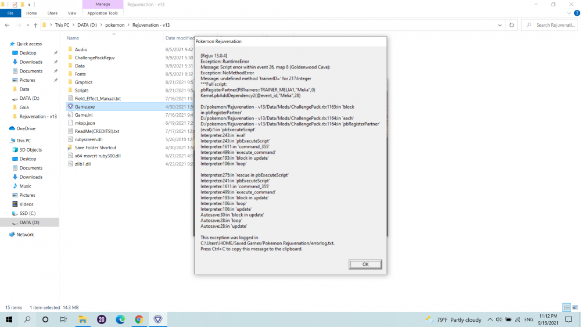Go back with the Back arrow
This screenshot has width=581, height=327.
pyautogui.click(x=7, y=25)
